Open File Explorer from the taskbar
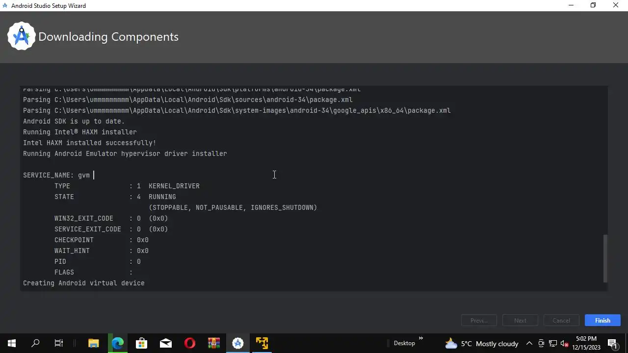This screenshot has width=628, height=353. click(x=93, y=343)
